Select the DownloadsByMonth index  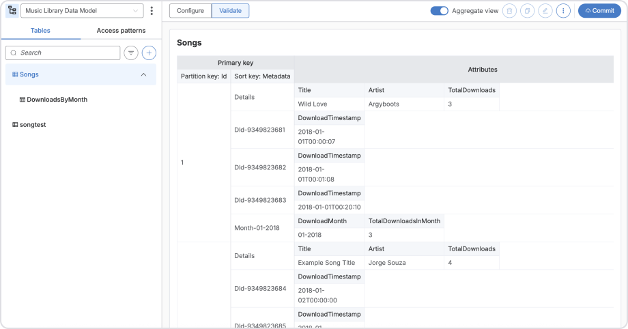[x=57, y=100]
